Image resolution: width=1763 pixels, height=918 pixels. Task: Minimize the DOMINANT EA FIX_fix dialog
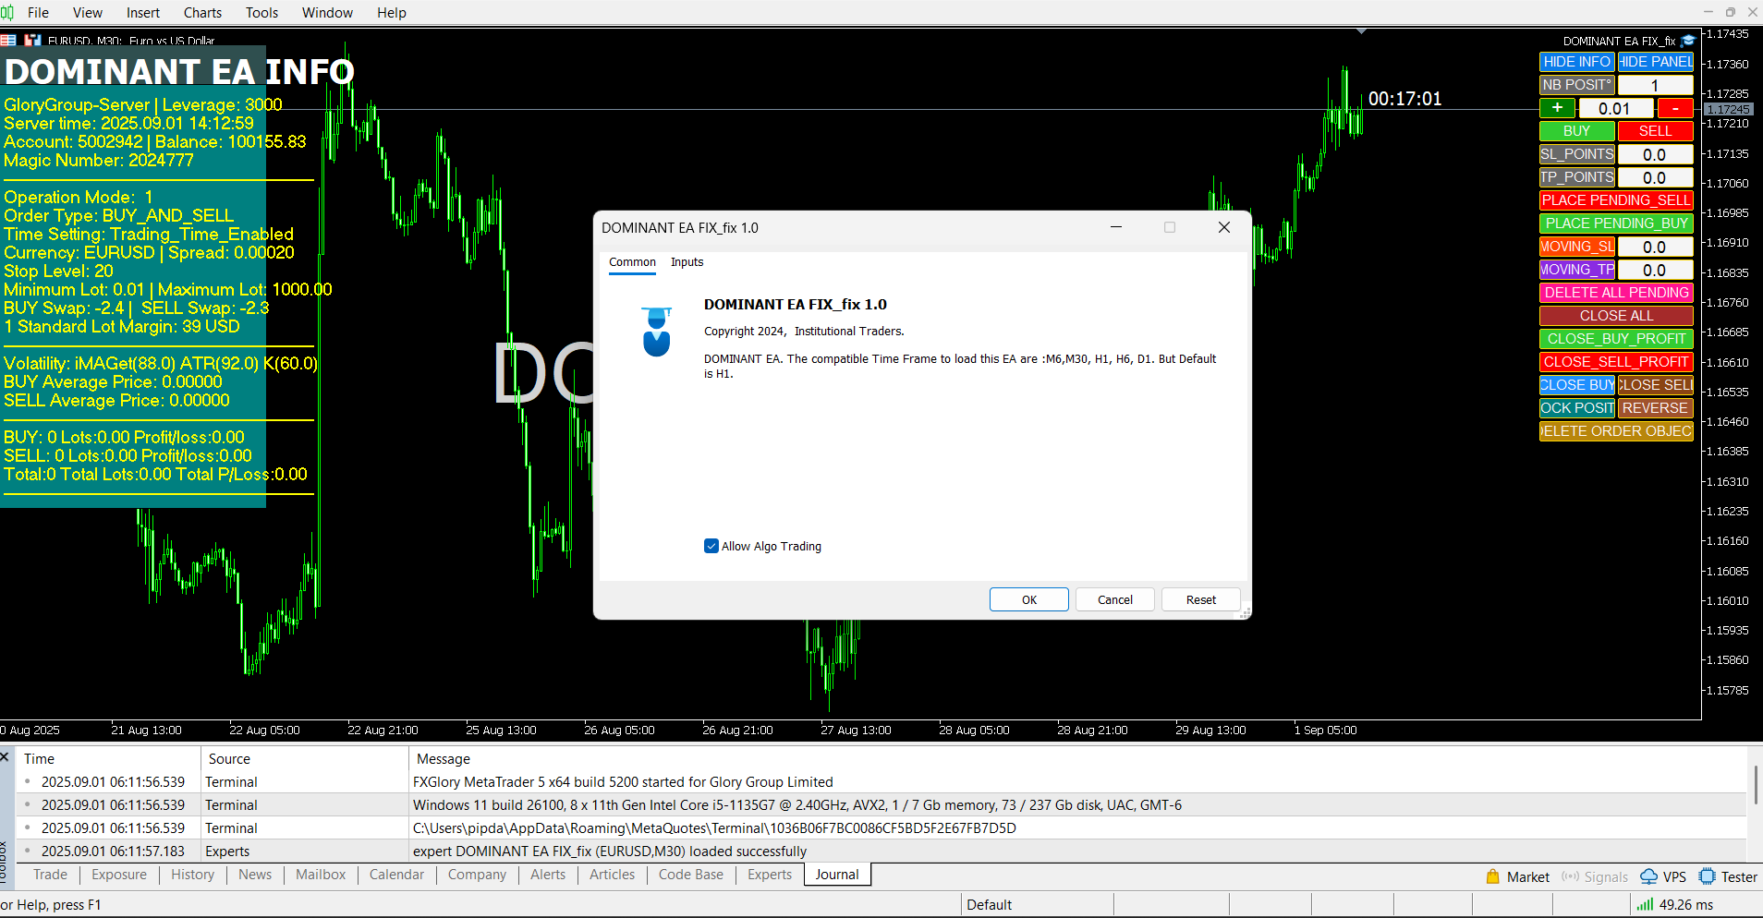point(1116,227)
